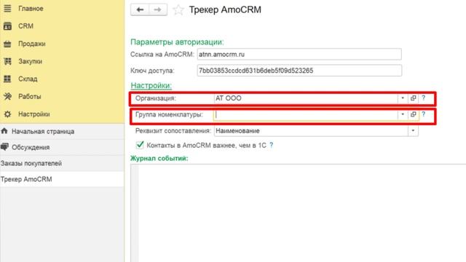Go forward with the right arrow button
This screenshot has height=262, width=466.
tap(158, 9)
